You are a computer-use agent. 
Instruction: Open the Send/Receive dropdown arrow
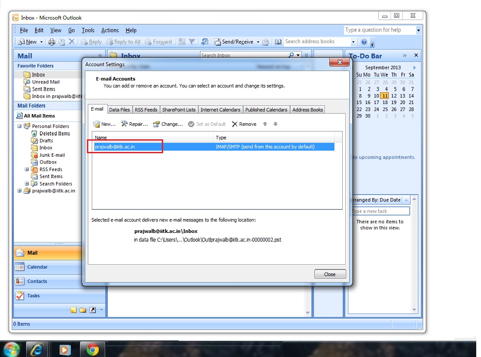pyautogui.click(x=258, y=42)
